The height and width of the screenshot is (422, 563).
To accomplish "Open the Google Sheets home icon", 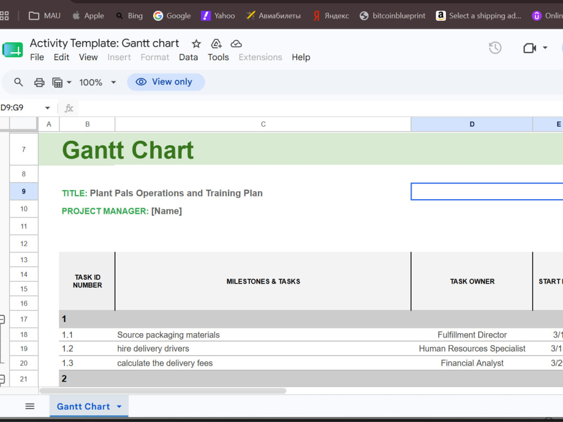I will click(12, 50).
